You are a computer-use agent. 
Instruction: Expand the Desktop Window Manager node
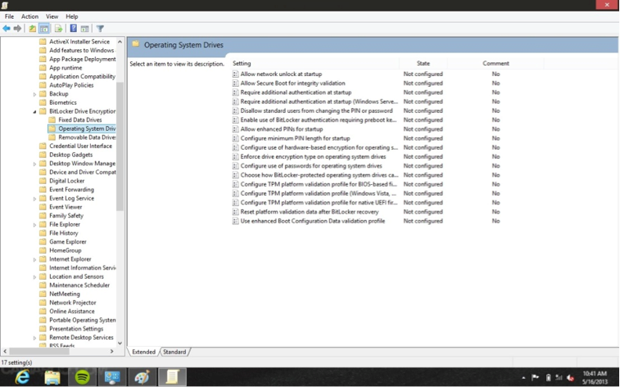click(x=34, y=164)
